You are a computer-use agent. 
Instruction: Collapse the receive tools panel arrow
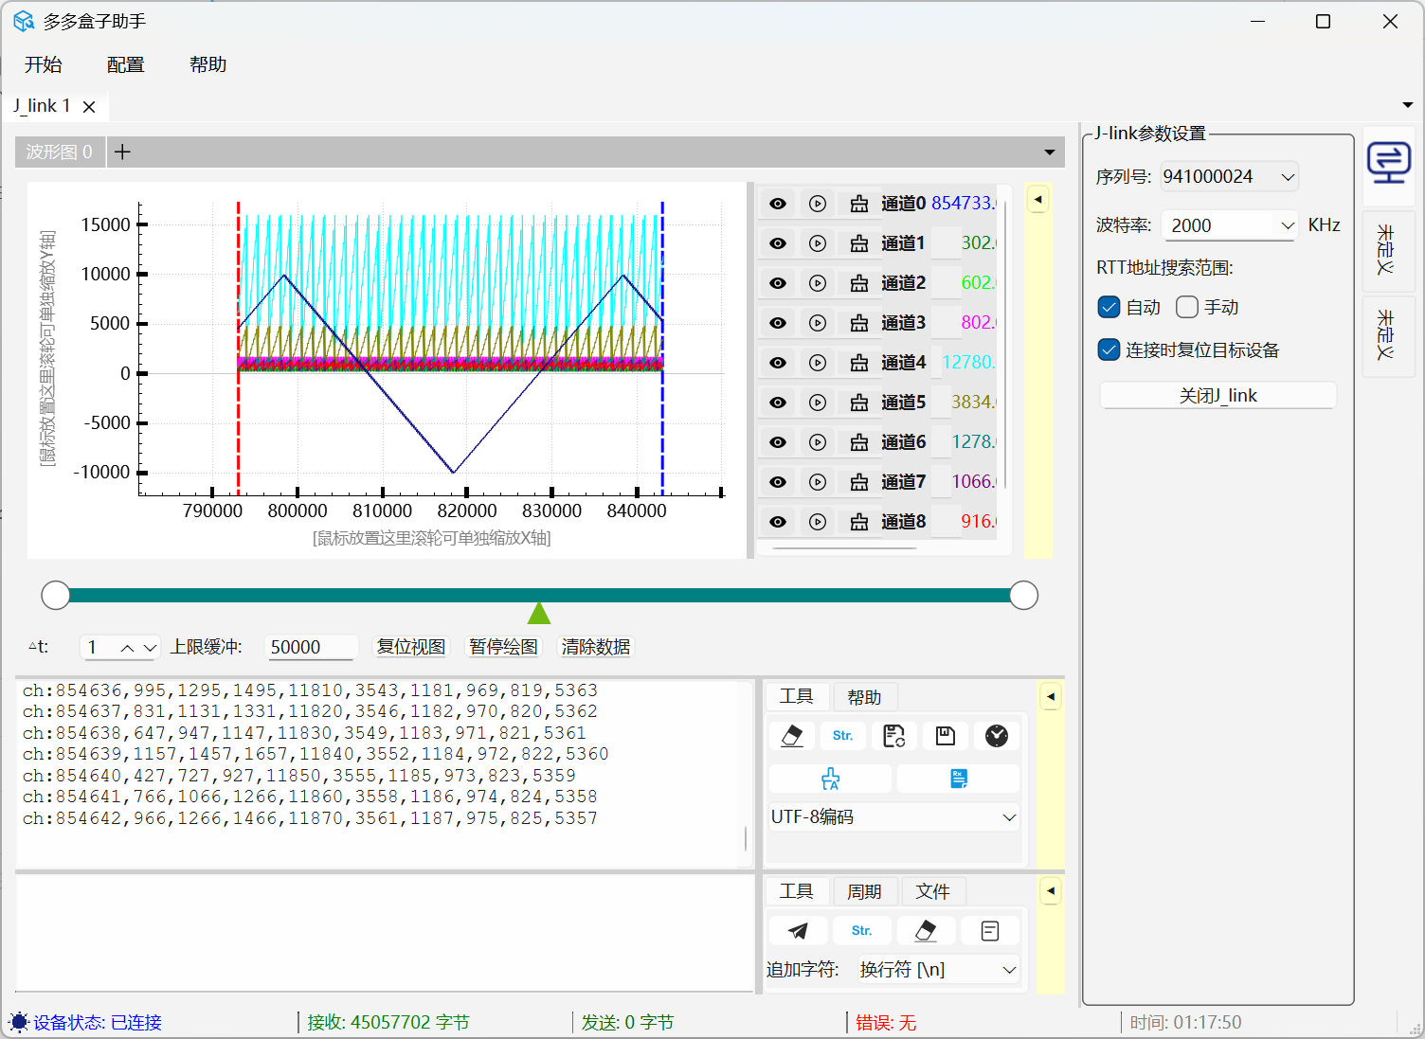point(1051,697)
